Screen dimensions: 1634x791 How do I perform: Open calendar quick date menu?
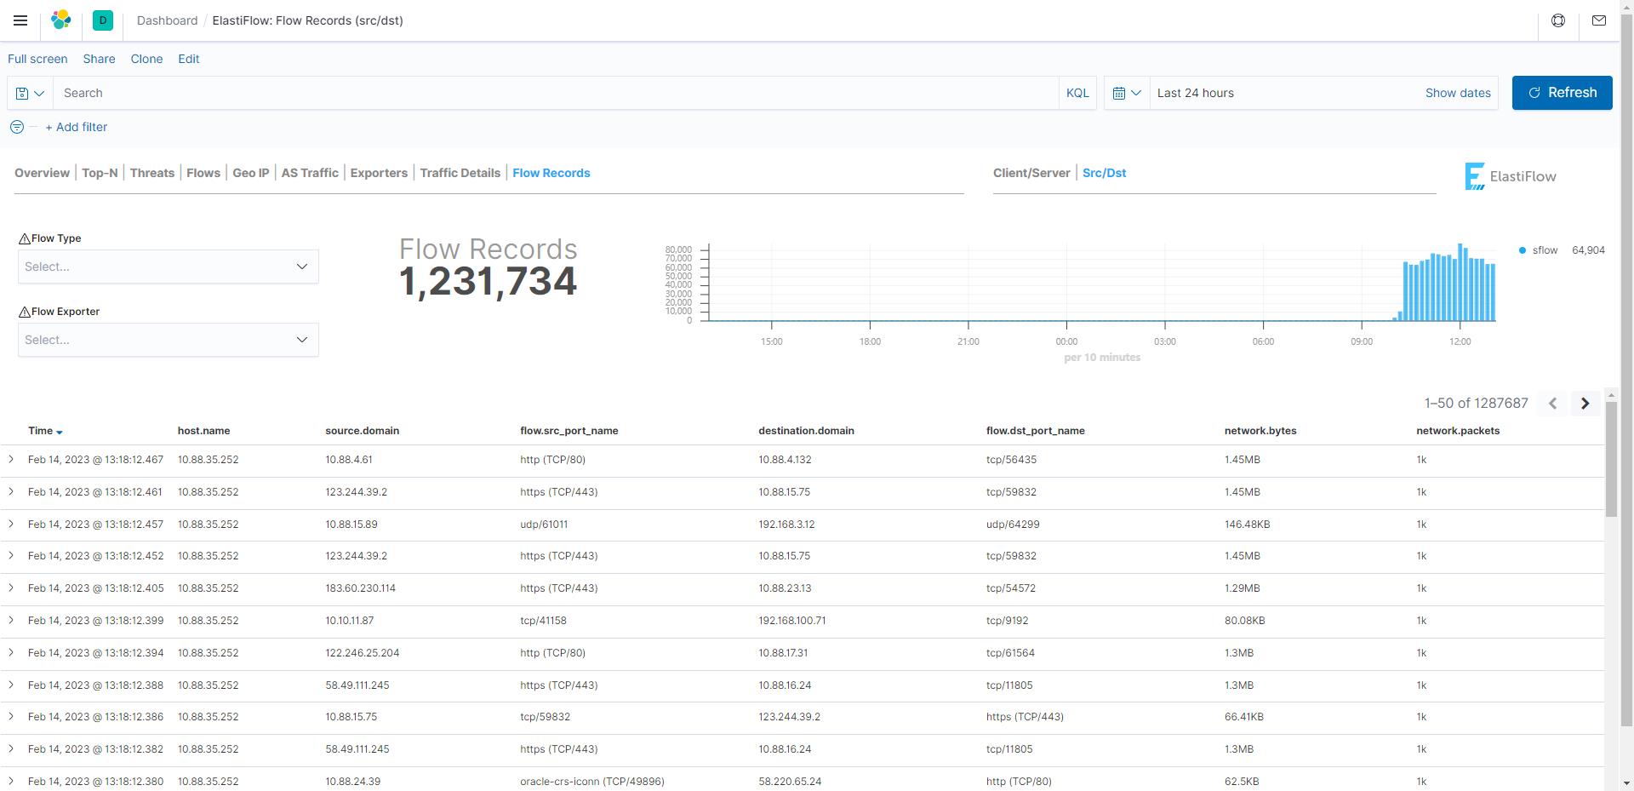[1127, 93]
